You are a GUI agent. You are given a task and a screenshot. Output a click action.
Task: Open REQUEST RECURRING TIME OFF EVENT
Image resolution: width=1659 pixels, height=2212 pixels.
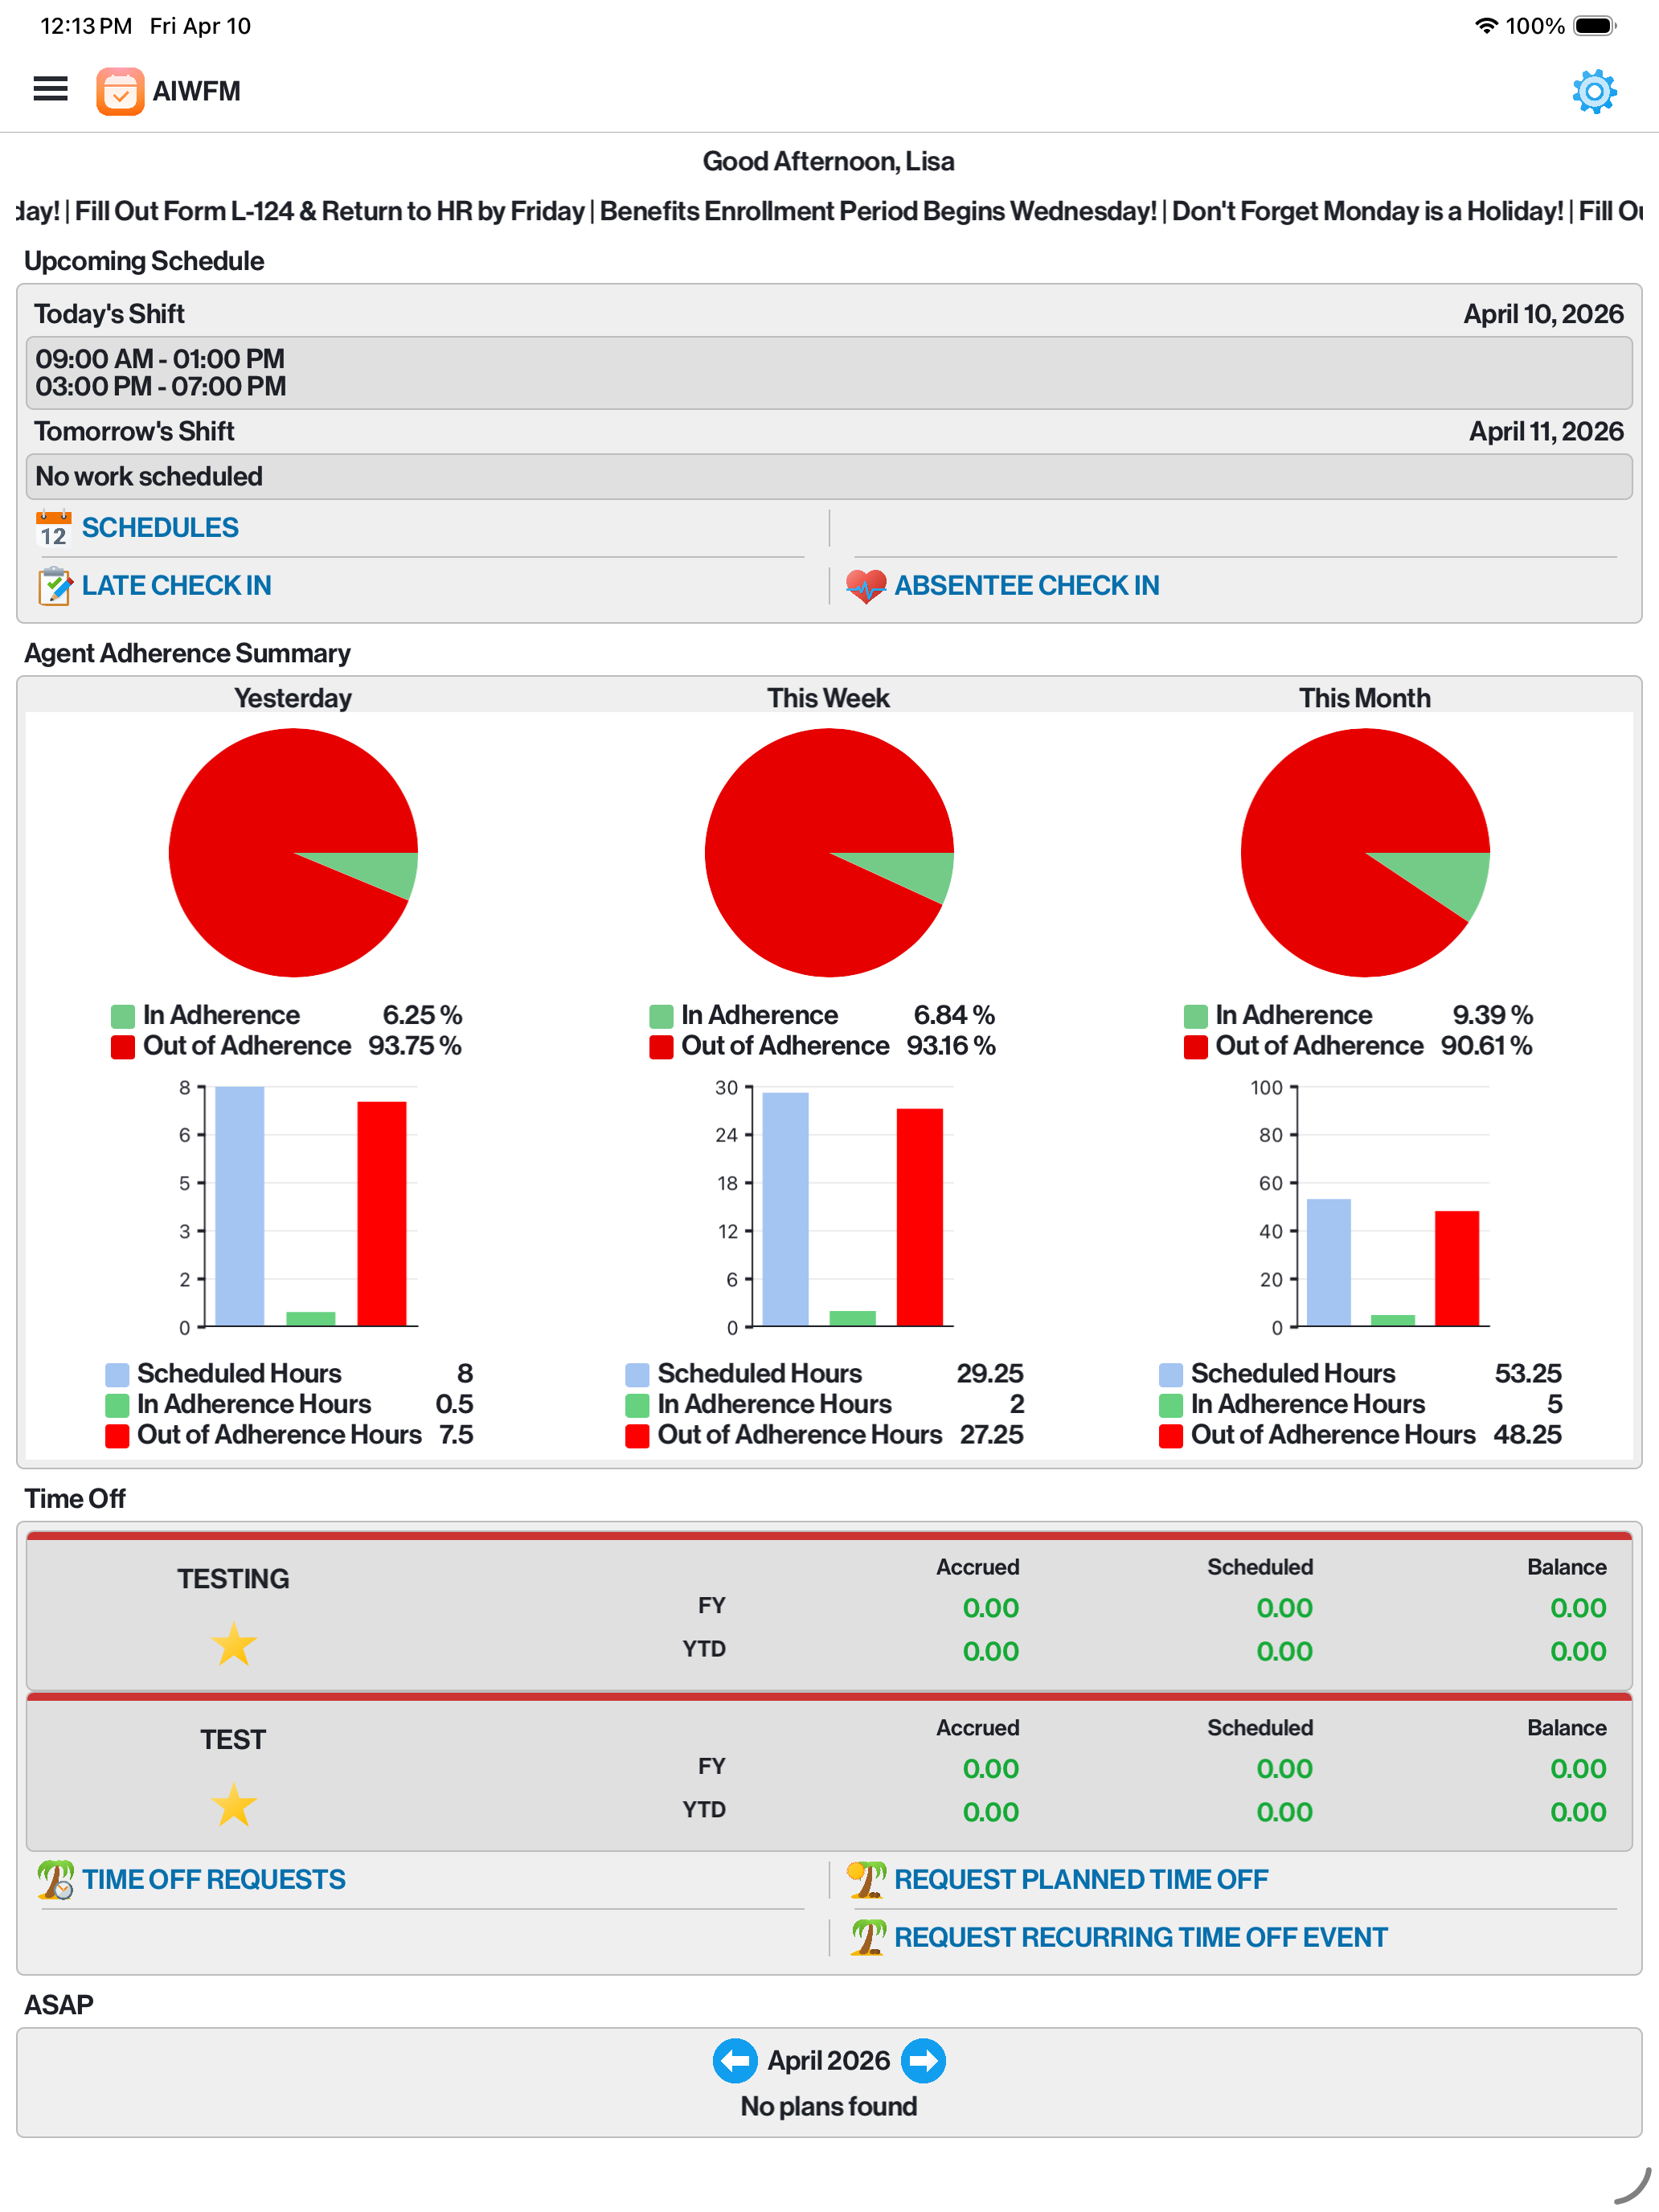pyautogui.click(x=1141, y=1938)
